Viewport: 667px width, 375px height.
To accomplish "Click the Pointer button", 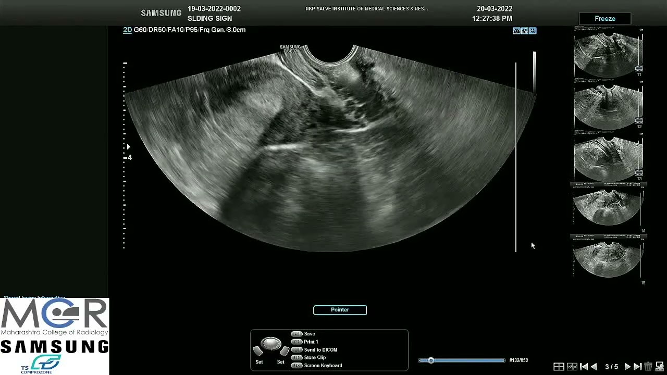I will pyautogui.click(x=340, y=310).
